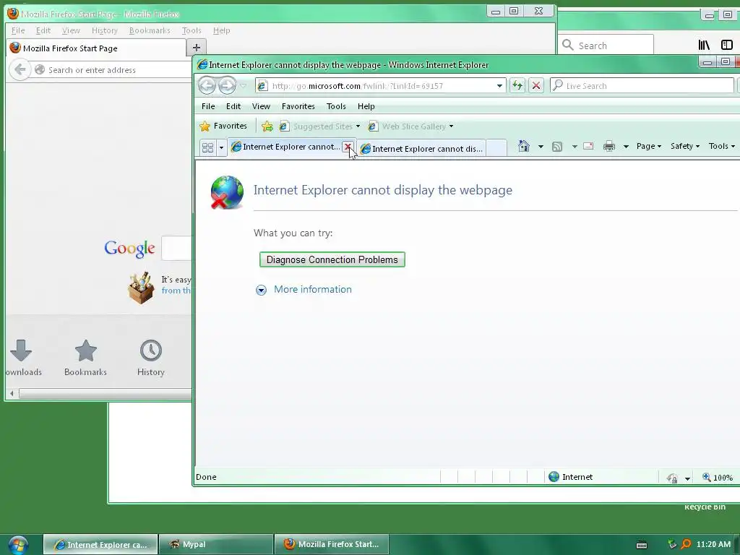Switch to Mypal from the taskbar
The width and height of the screenshot is (740, 555).
216,544
